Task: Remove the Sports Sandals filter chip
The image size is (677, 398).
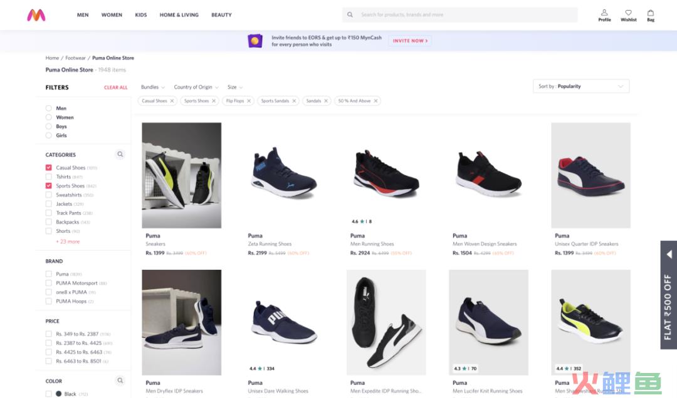Action: pos(294,101)
